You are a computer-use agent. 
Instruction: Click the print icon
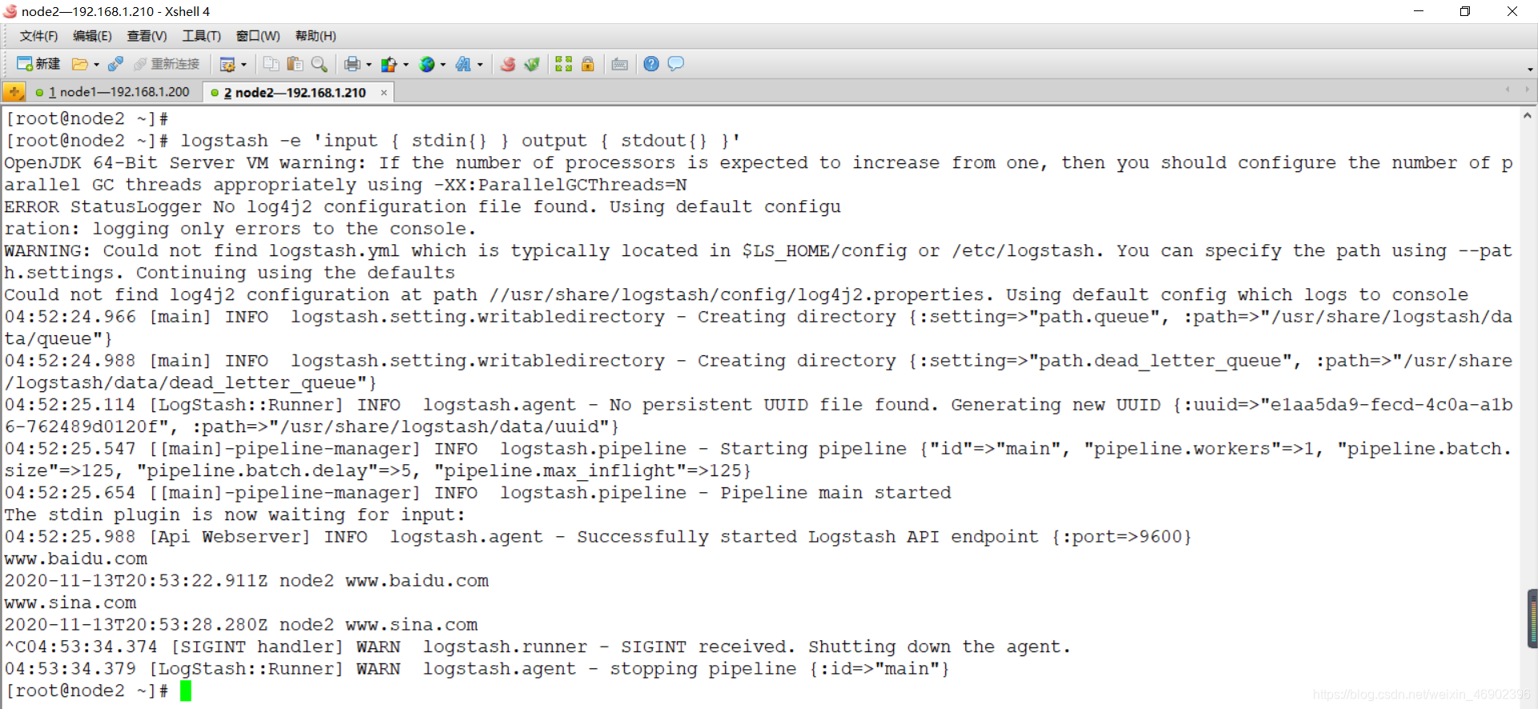point(352,64)
